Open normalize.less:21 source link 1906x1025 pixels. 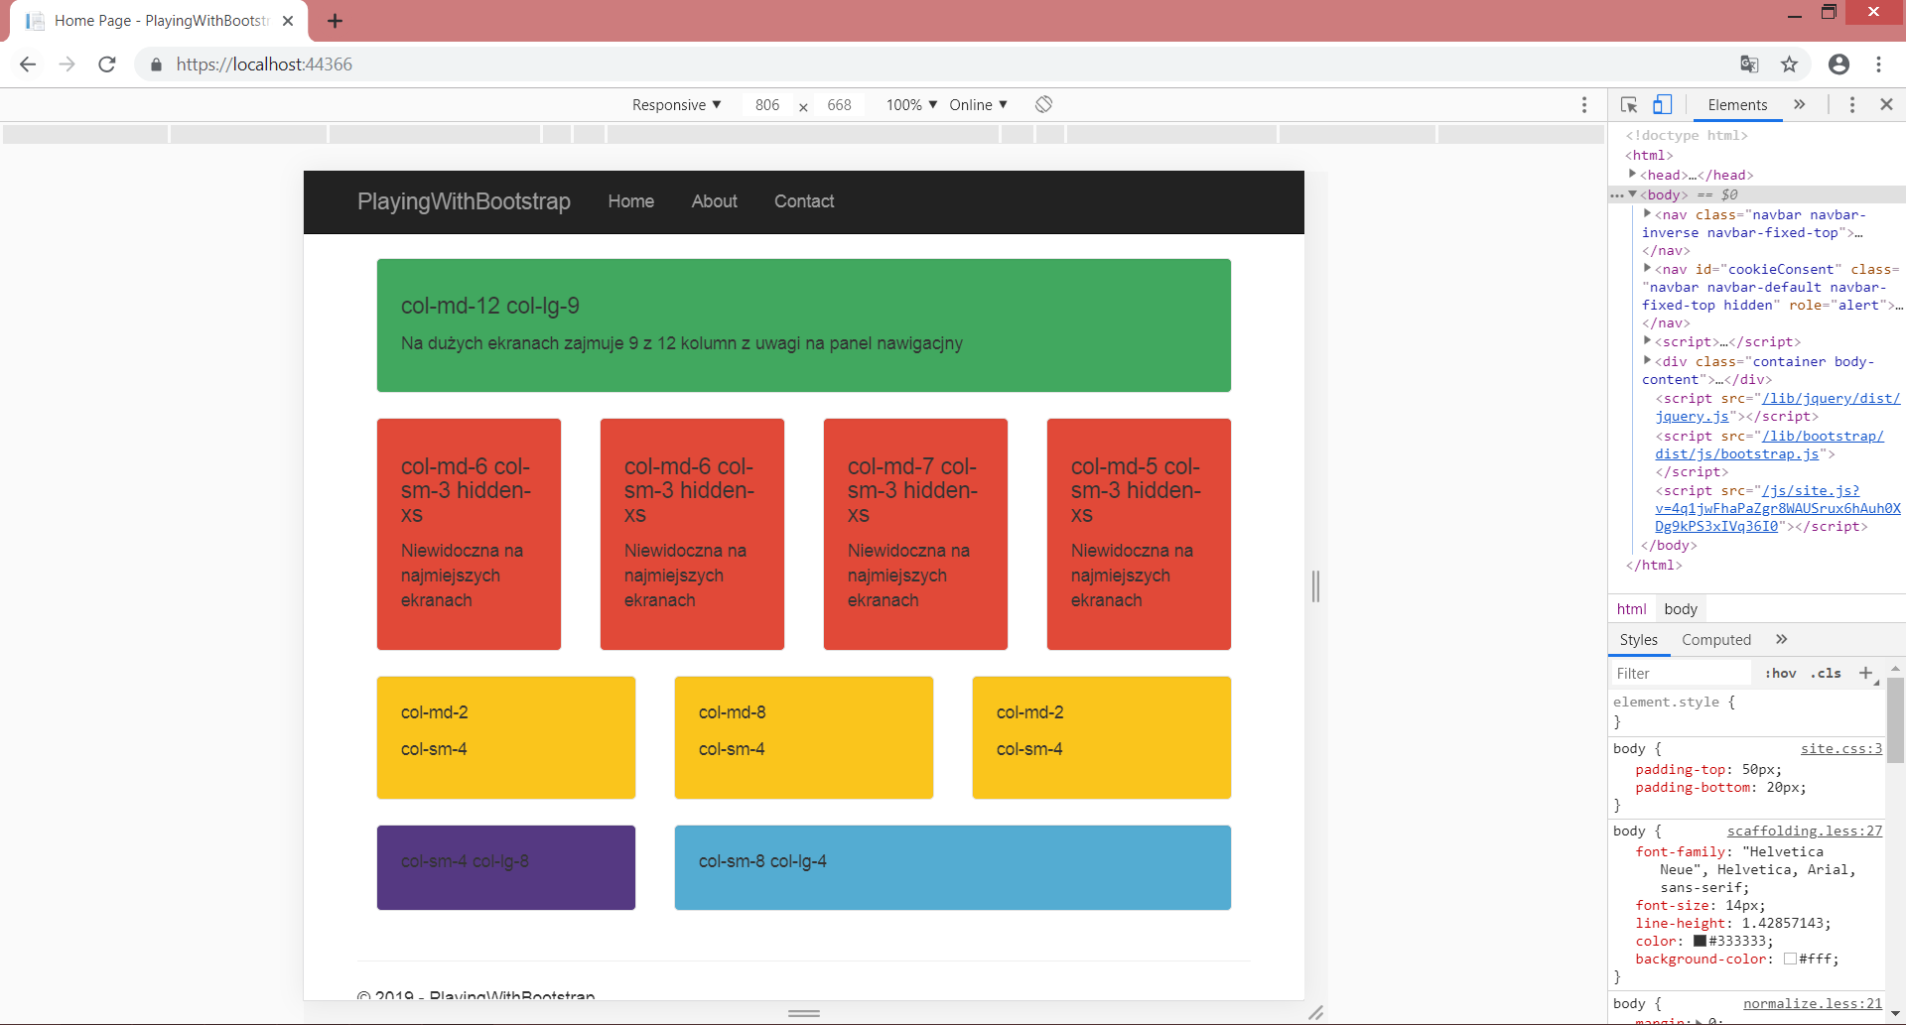(x=1813, y=1004)
